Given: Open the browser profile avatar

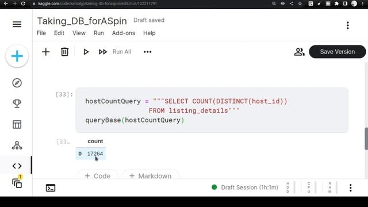Looking at the screenshot, I should coord(354,3).
